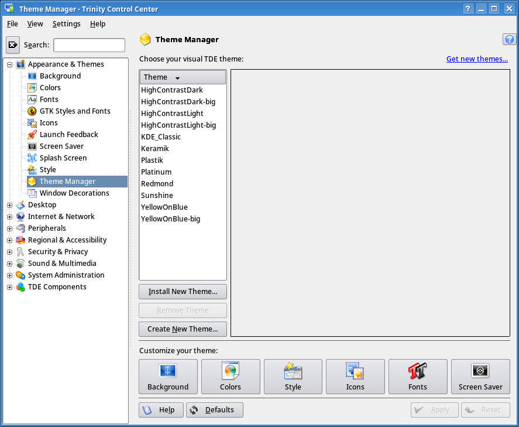Open Screen Saver customization button
This screenshot has width=519, height=427.
480,377
